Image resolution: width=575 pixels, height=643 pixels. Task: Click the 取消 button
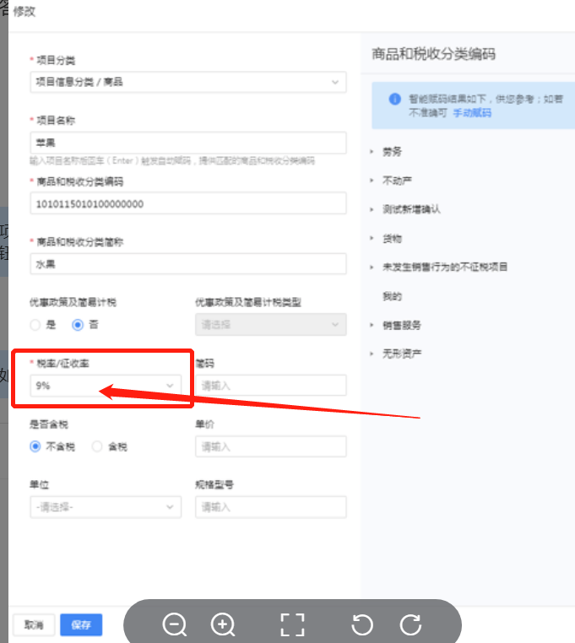pos(34,625)
